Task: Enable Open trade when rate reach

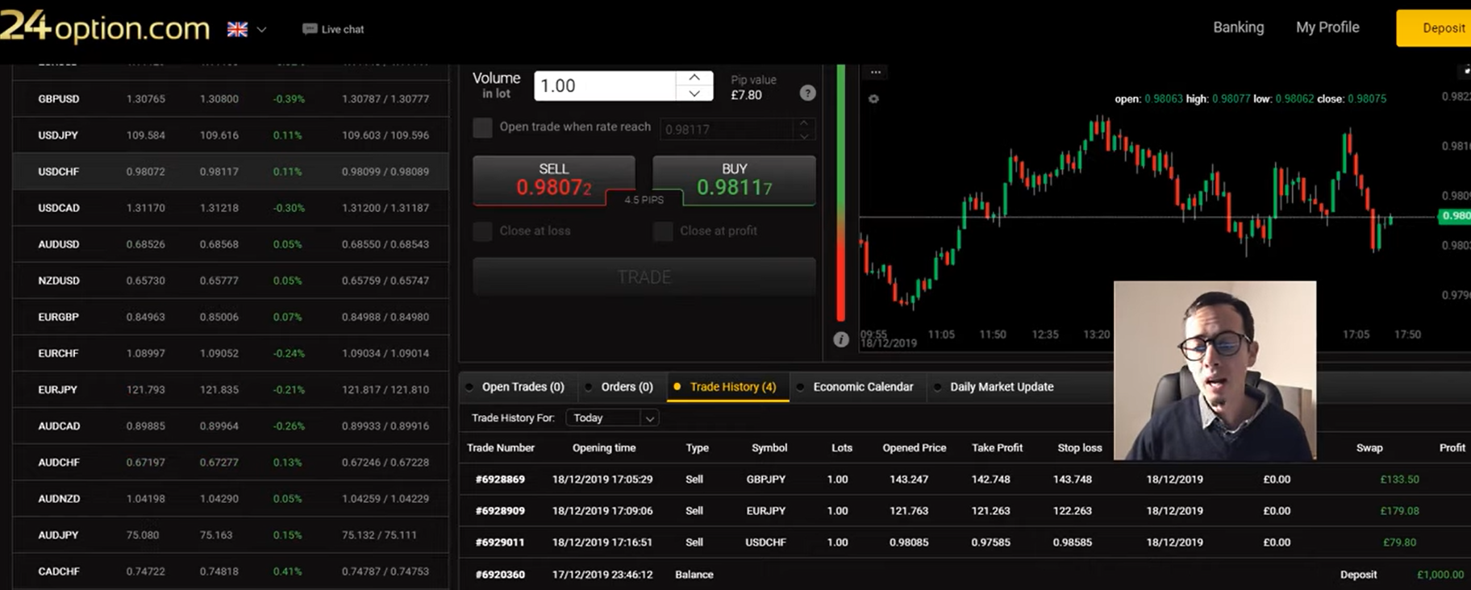Action: 482,127
